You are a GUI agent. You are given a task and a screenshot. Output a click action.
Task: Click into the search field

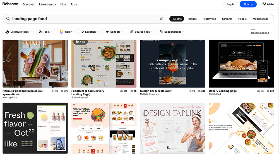tap(85, 19)
